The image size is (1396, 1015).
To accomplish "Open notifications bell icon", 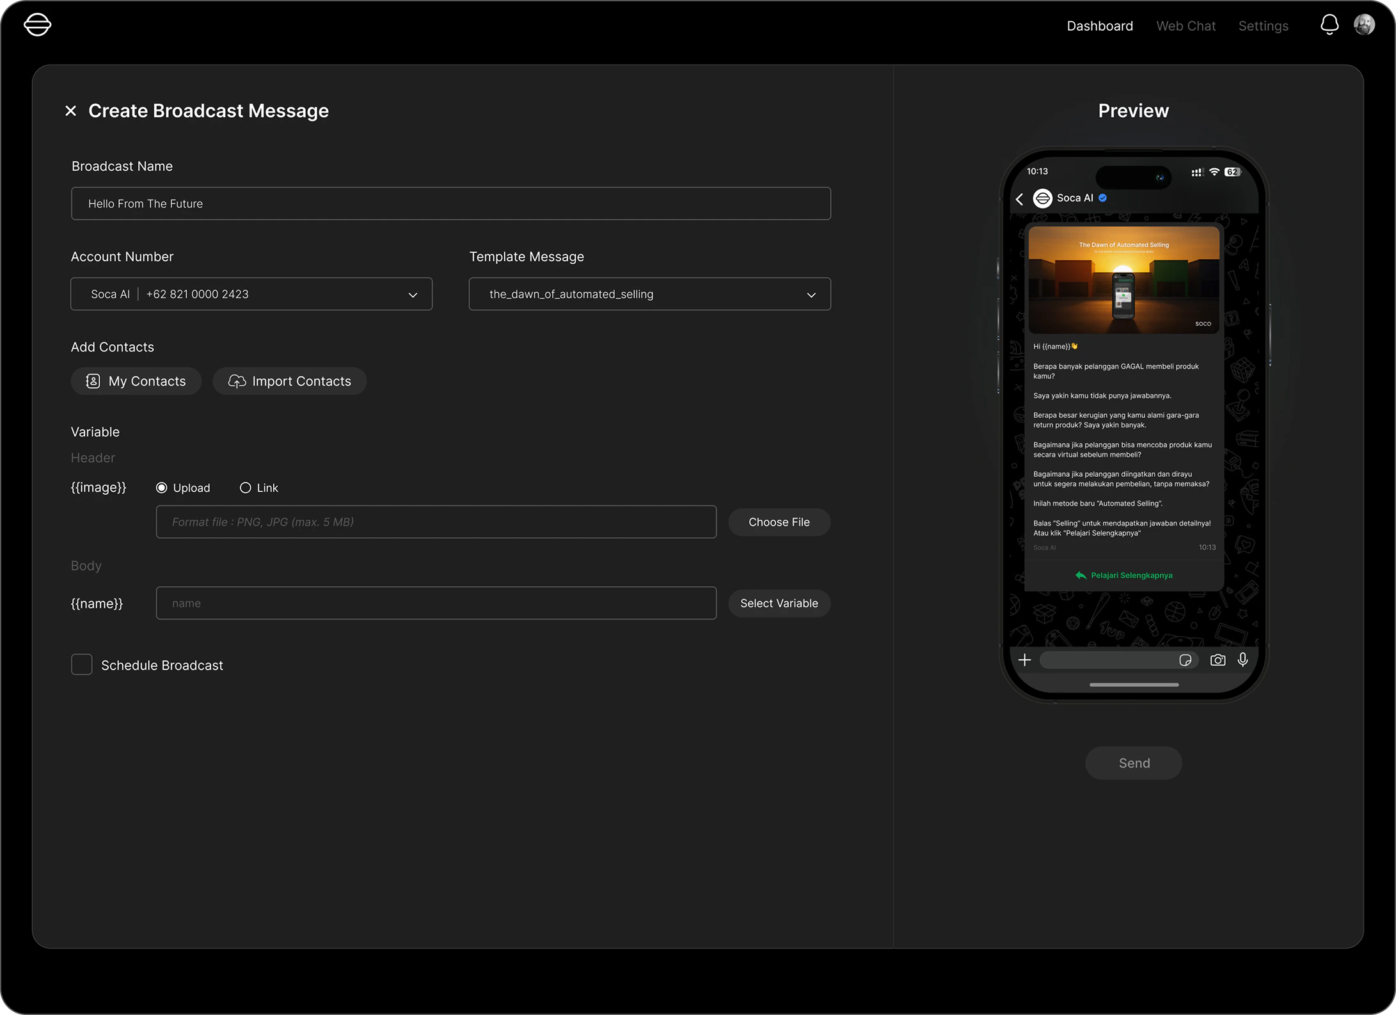I will 1329,25.
